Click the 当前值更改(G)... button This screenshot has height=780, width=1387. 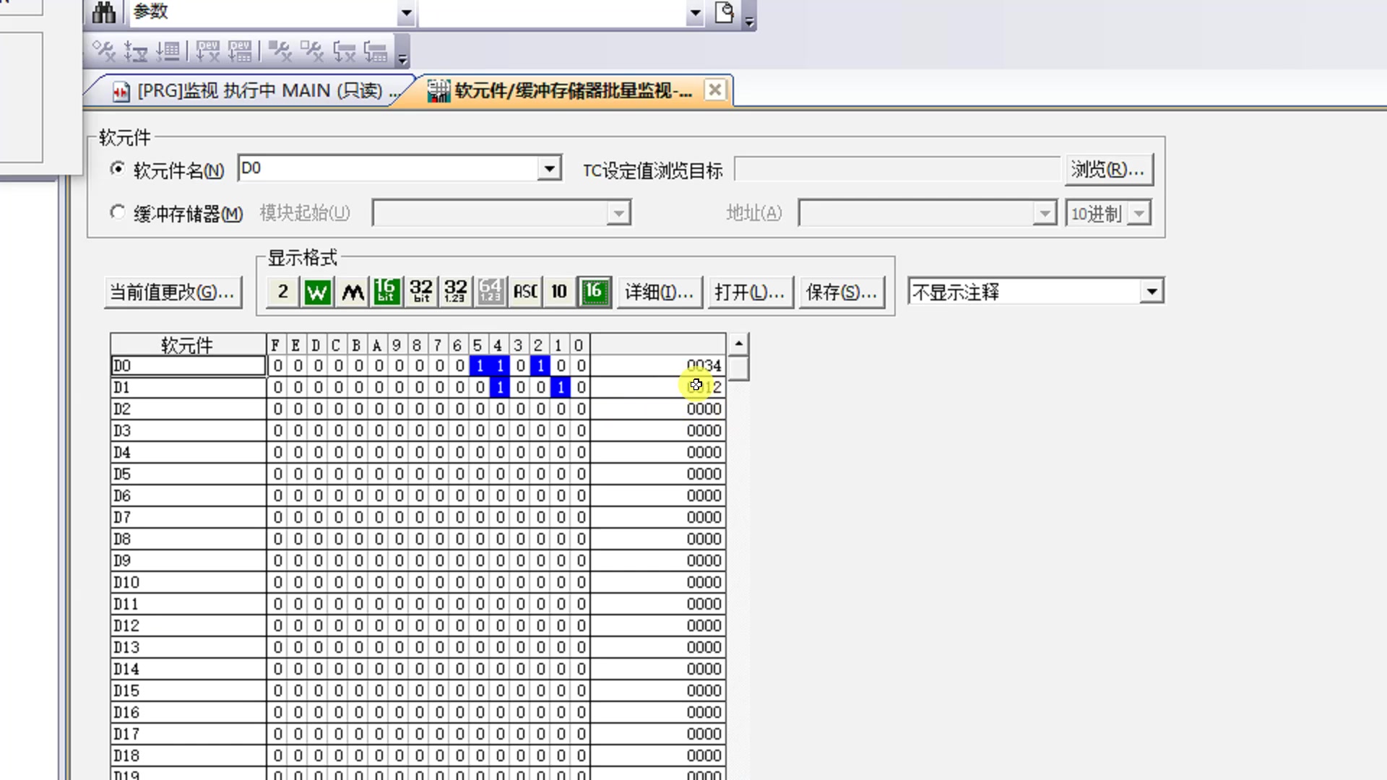tap(173, 292)
